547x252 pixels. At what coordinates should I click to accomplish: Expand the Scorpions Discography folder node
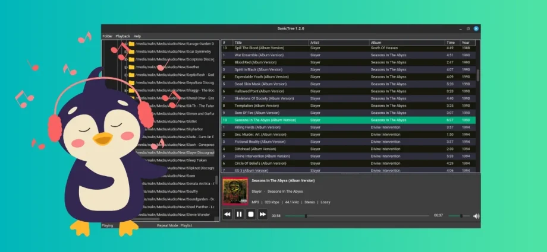pos(125,59)
